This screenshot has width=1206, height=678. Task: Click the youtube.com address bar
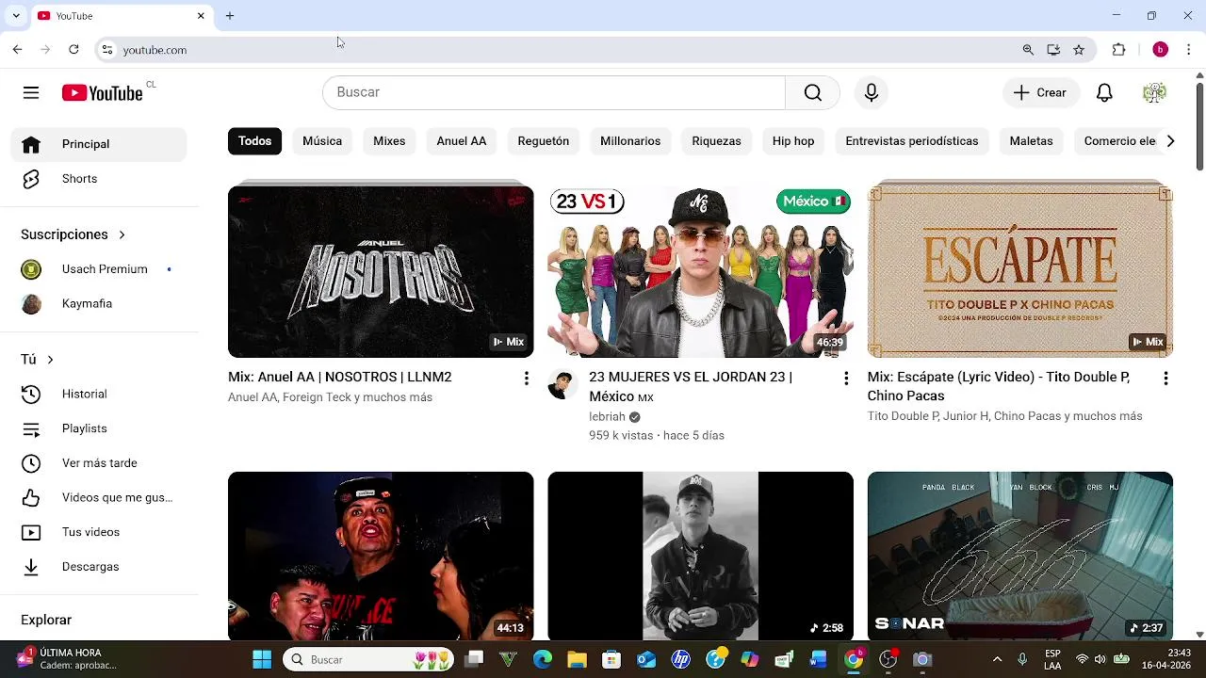pyautogui.click(x=565, y=50)
